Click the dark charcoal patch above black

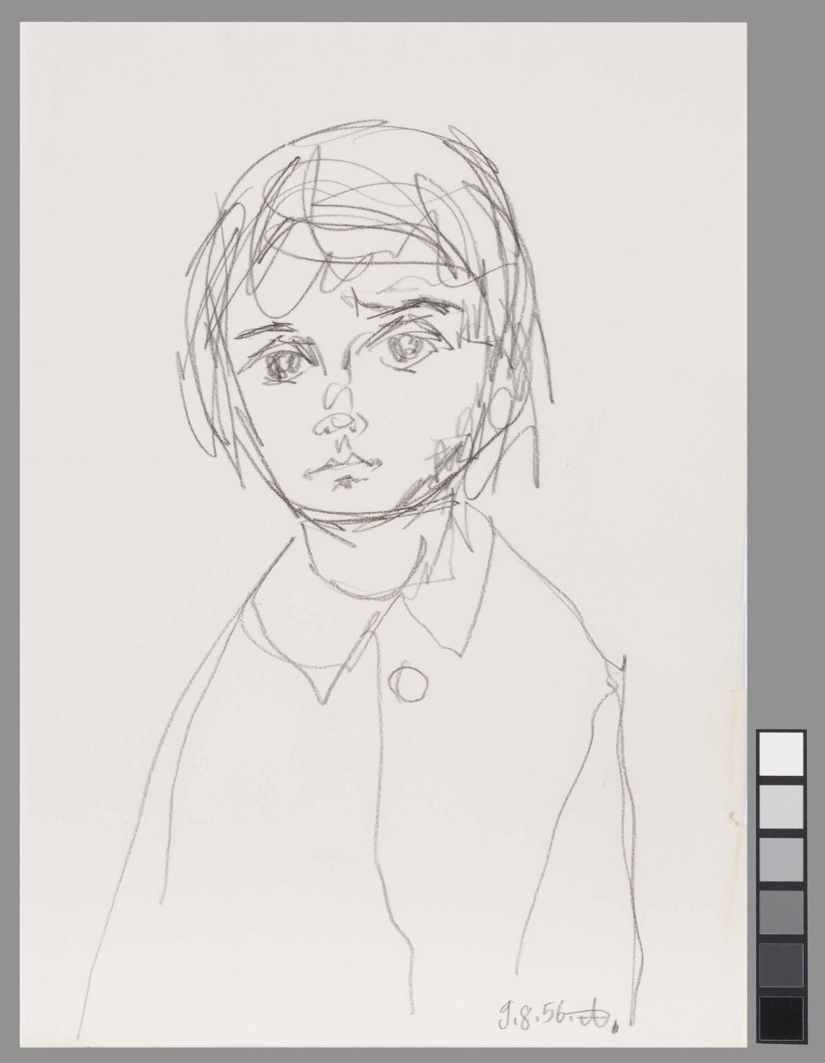781,965
